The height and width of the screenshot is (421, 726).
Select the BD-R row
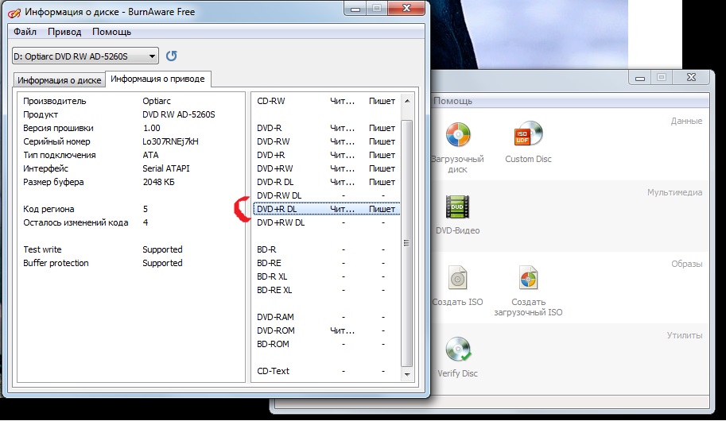[x=327, y=249]
